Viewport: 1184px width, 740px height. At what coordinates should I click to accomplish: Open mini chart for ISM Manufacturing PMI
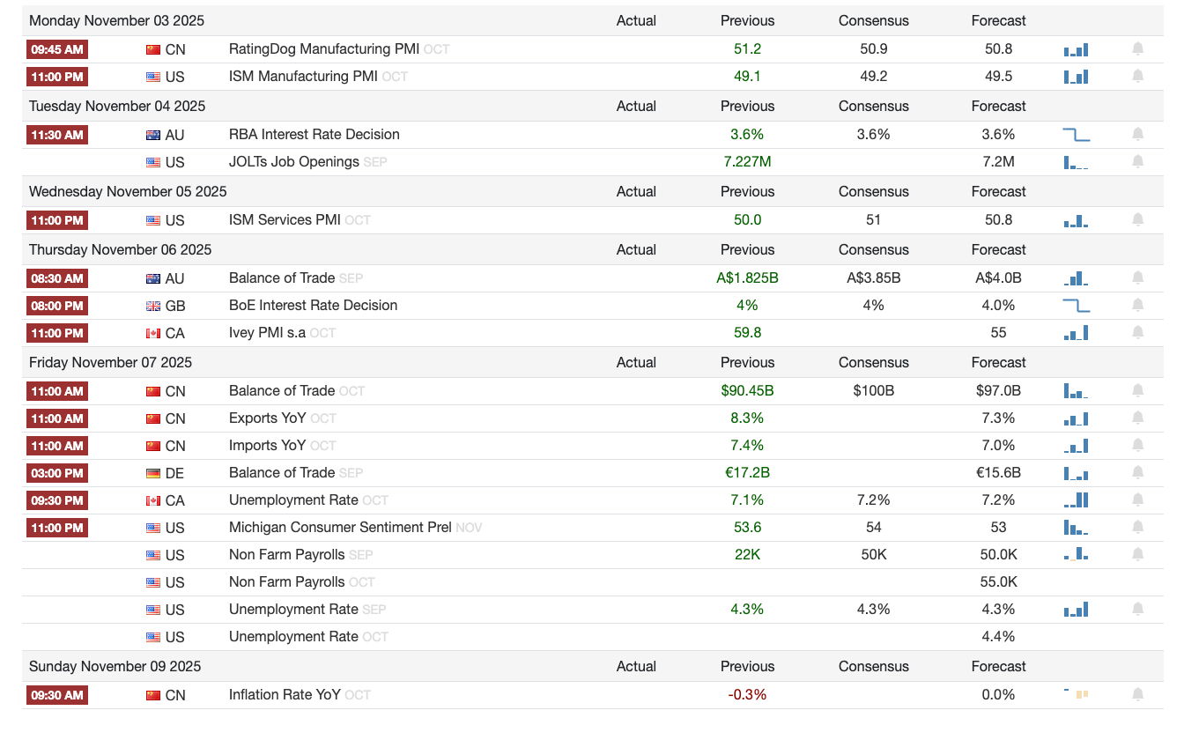1076,77
